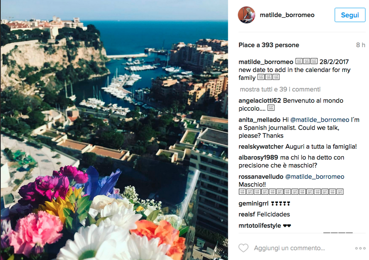369x260 pixels.
Task: Open albarosy1989 commenter profile
Action: pyautogui.click(x=258, y=158)
